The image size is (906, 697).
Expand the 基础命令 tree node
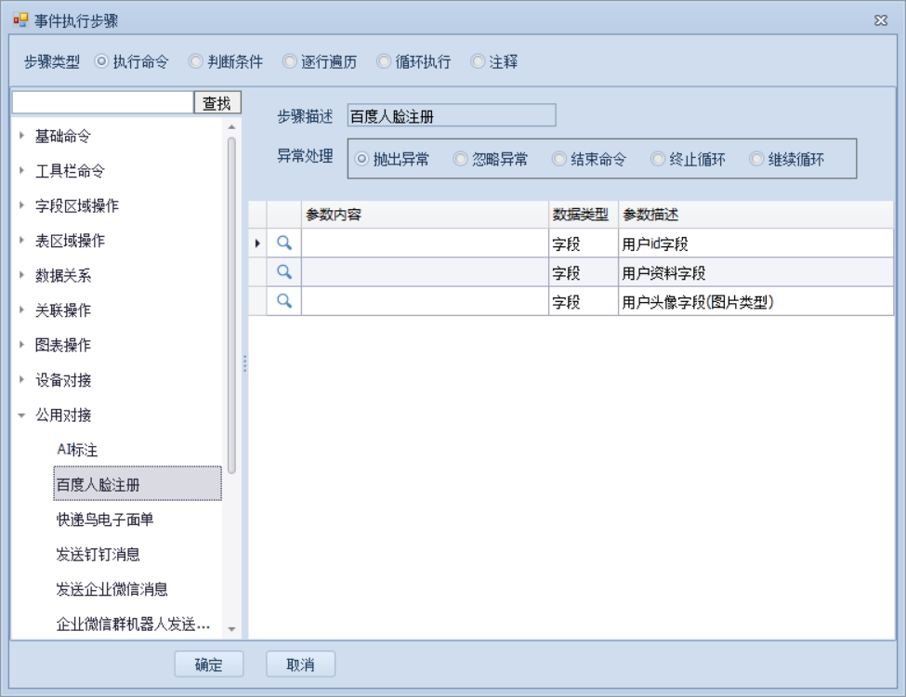(22, 137)
